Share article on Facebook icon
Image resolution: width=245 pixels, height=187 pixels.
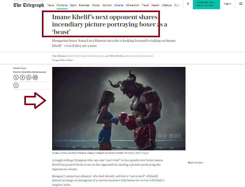click(x=22, y=77)
